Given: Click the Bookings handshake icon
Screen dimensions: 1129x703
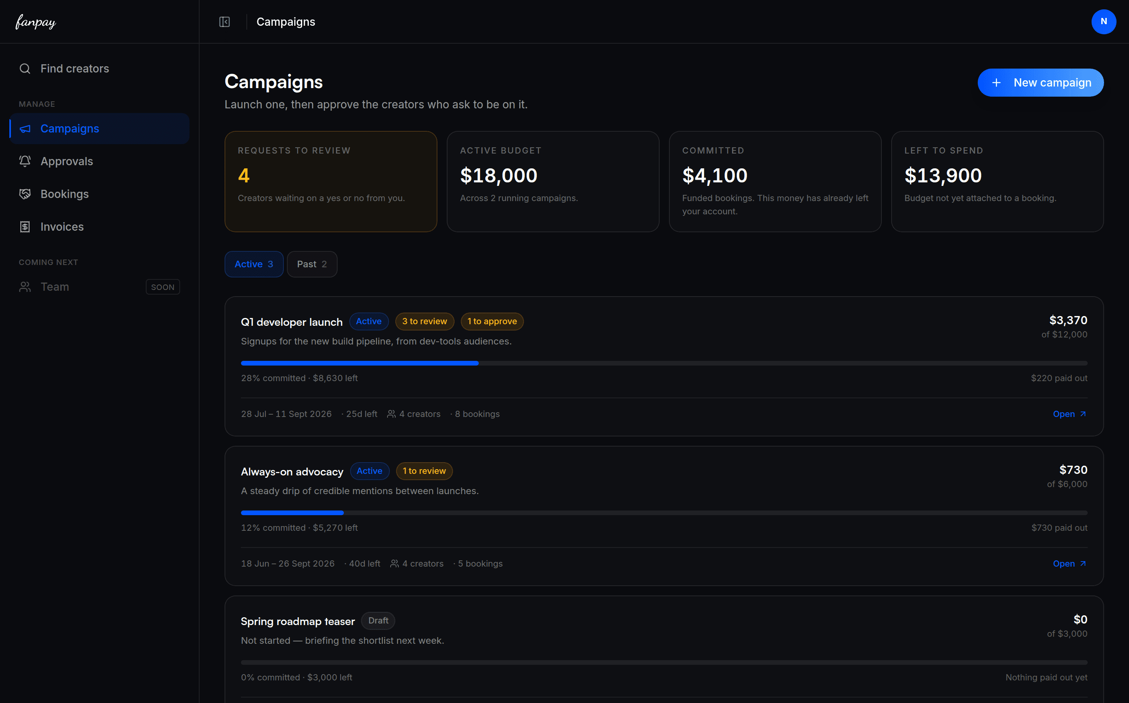Looking at the screenshot, I should pos(25,194).
